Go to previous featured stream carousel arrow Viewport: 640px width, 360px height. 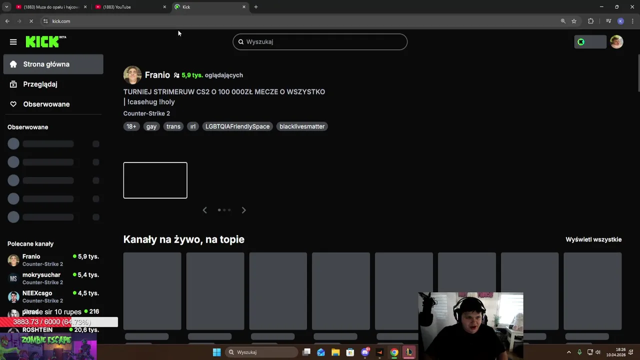(204, 210)
